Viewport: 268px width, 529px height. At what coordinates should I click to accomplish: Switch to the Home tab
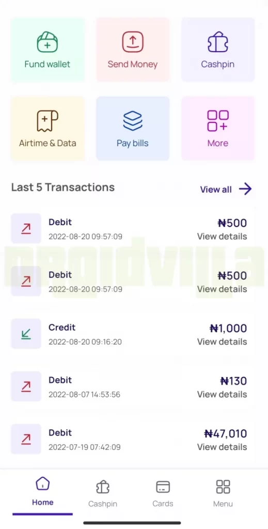tap(42, 491)
